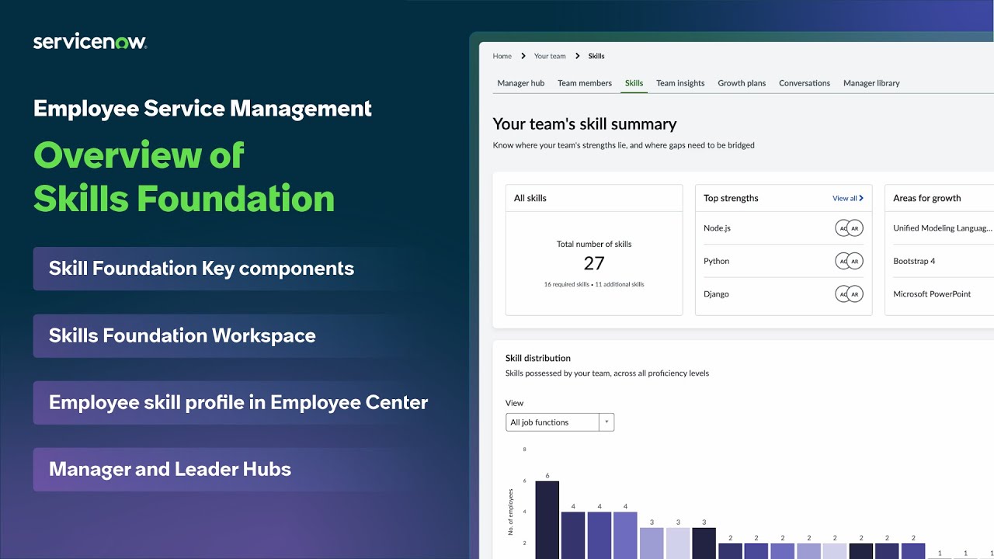Open the All job functions dropdown
Screen dimensions: 994x559
[x=559, y=422]
